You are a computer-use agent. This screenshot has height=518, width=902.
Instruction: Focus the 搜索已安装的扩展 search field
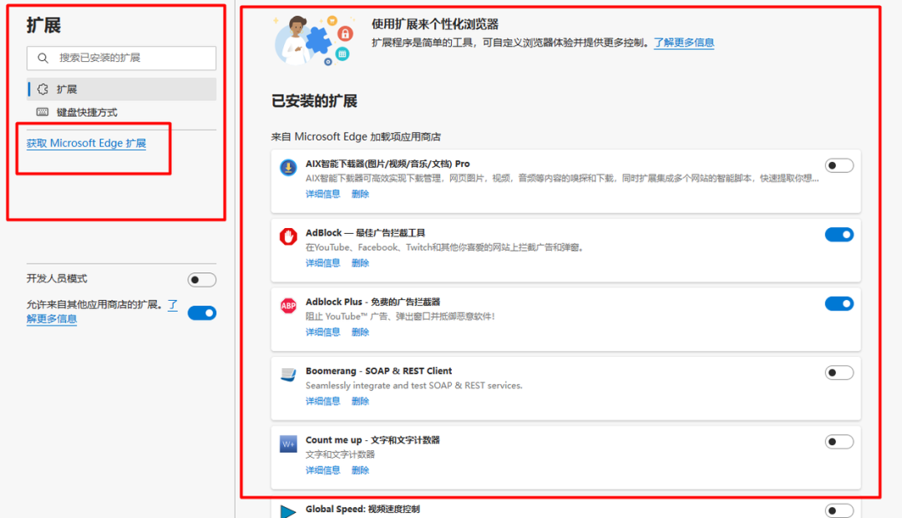pos(121,58)
